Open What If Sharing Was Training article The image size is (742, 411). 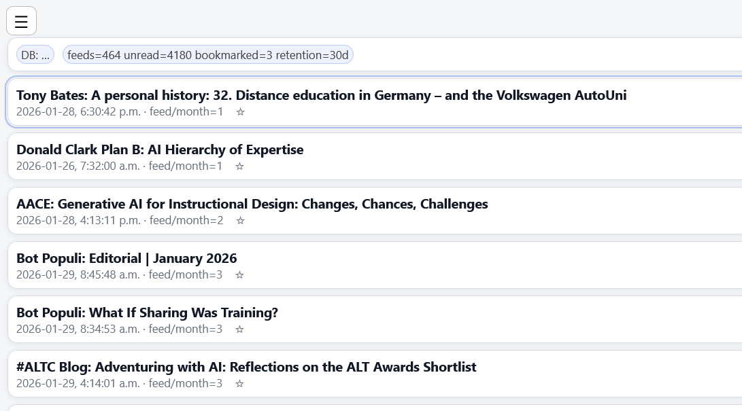pos(147,312)
